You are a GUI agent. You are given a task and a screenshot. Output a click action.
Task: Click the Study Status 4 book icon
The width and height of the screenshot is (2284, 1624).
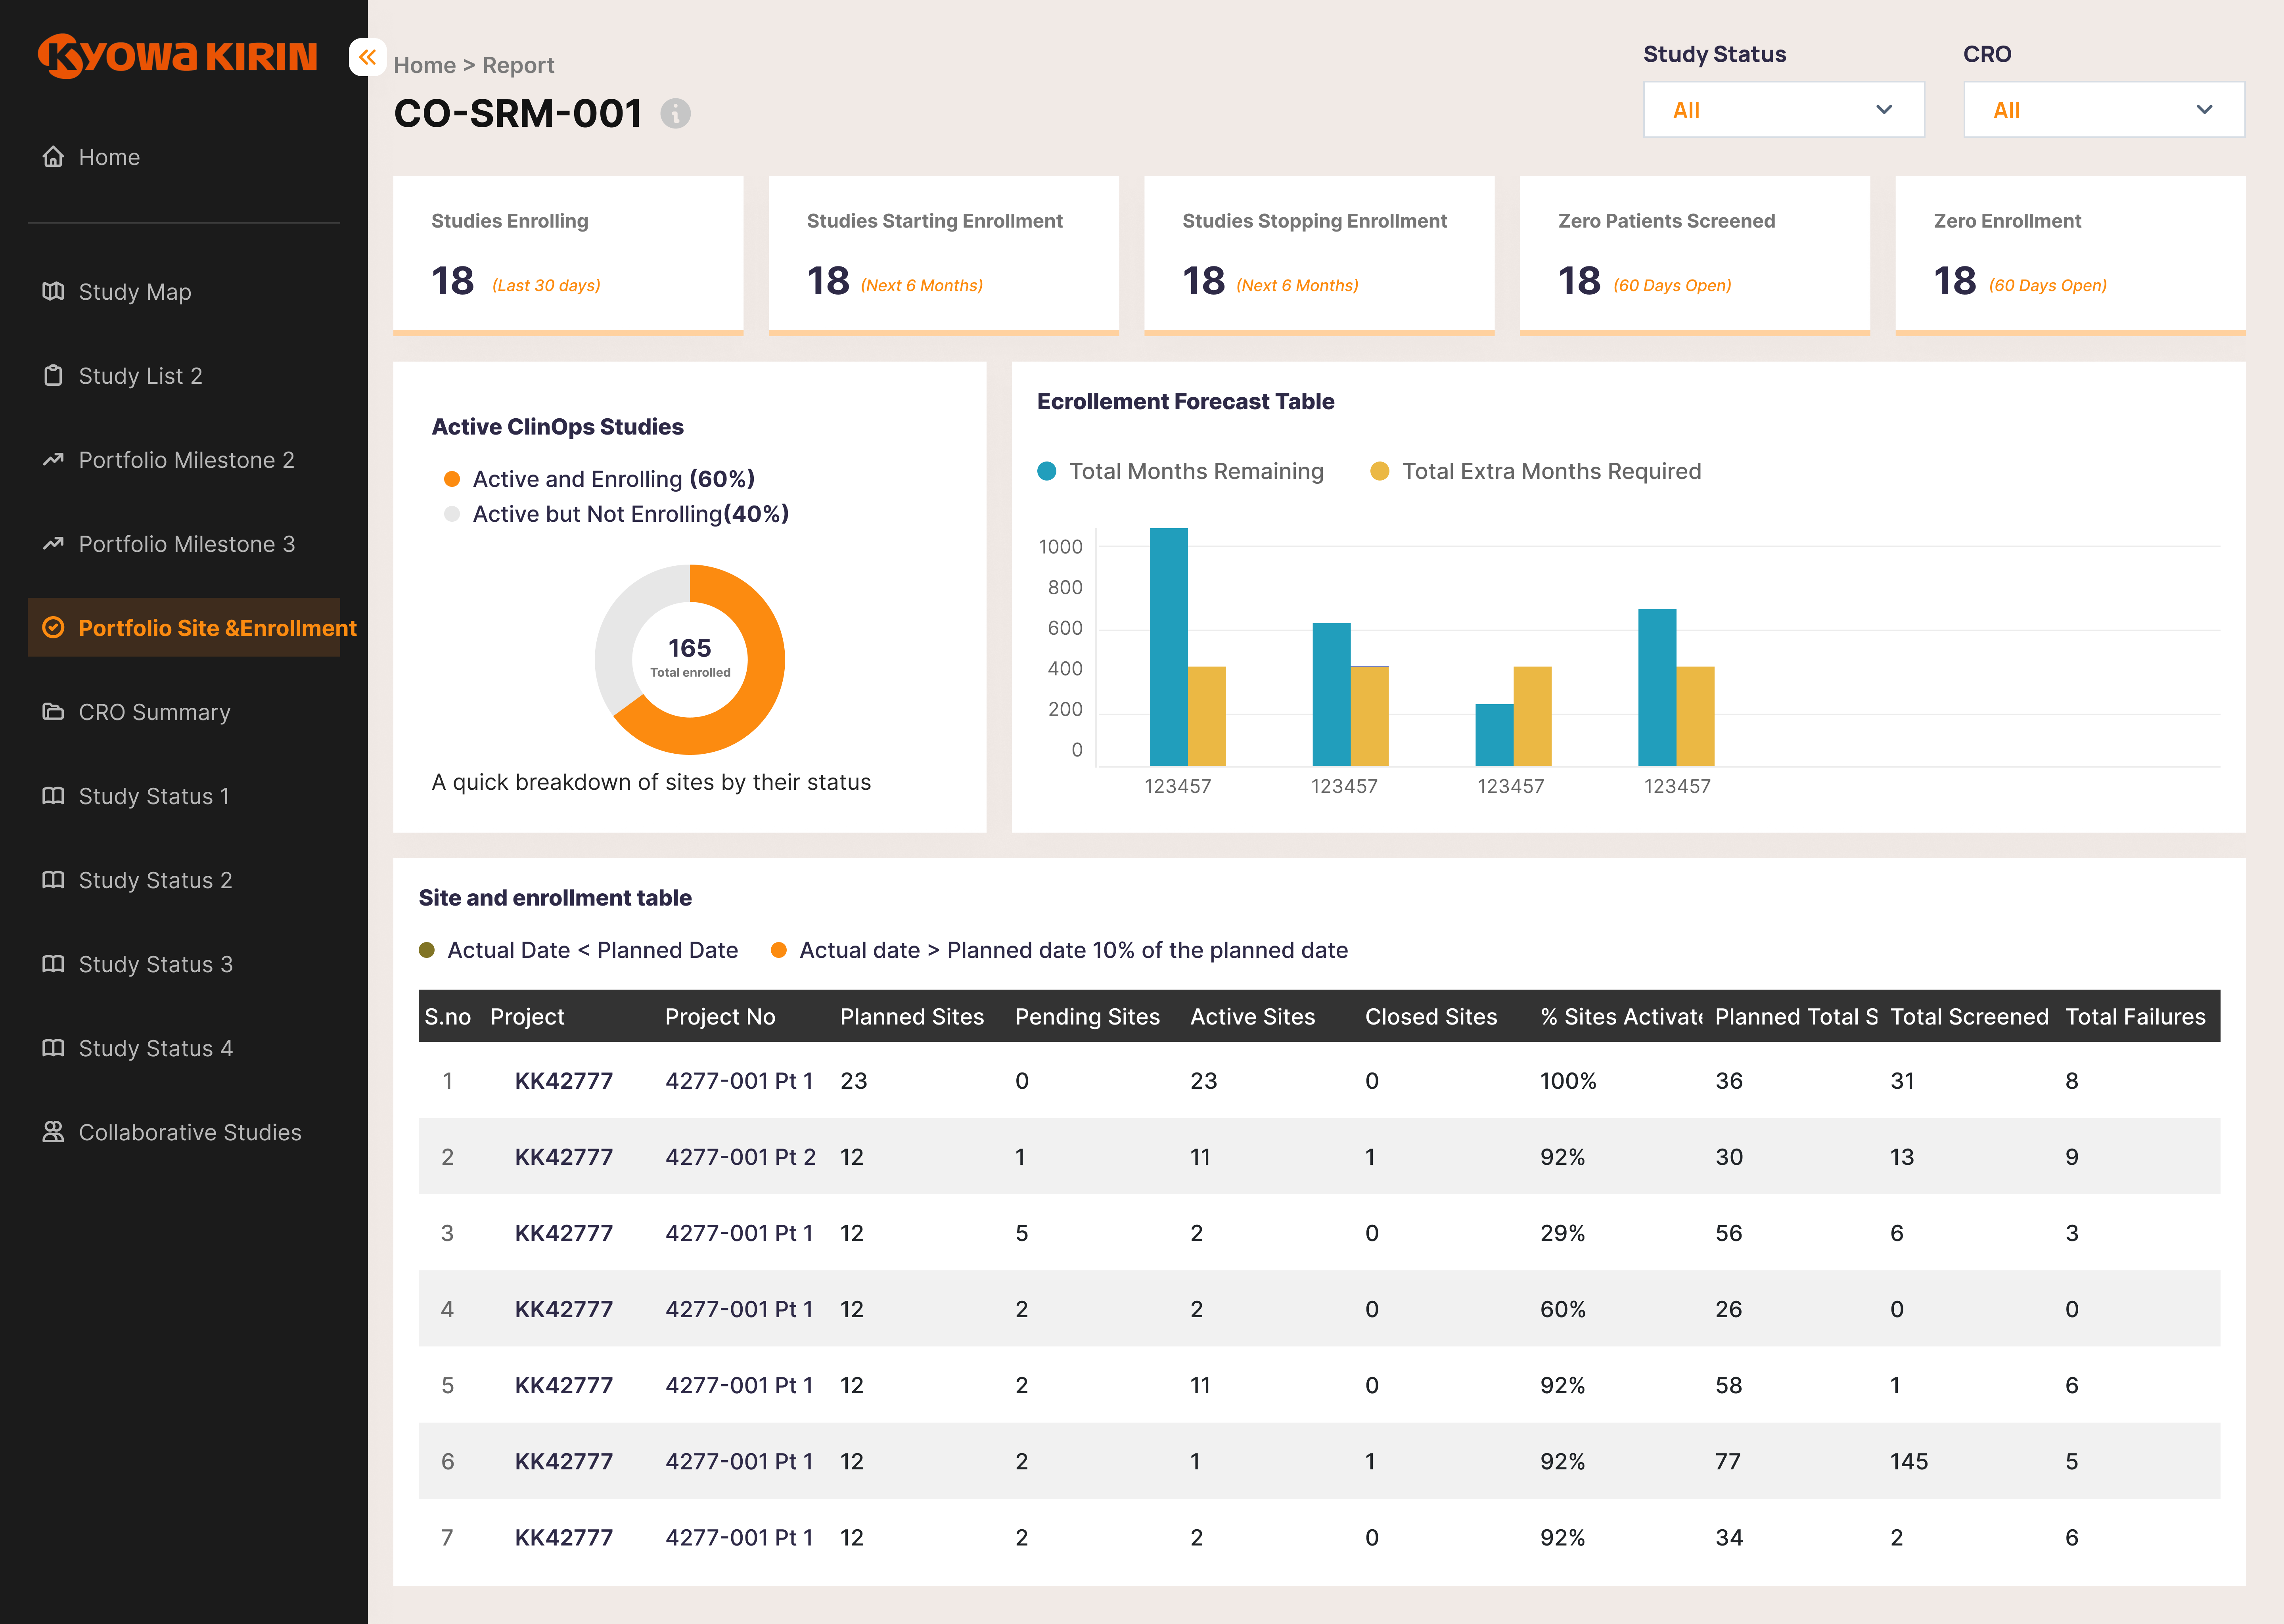click(x=53, y=1047)
